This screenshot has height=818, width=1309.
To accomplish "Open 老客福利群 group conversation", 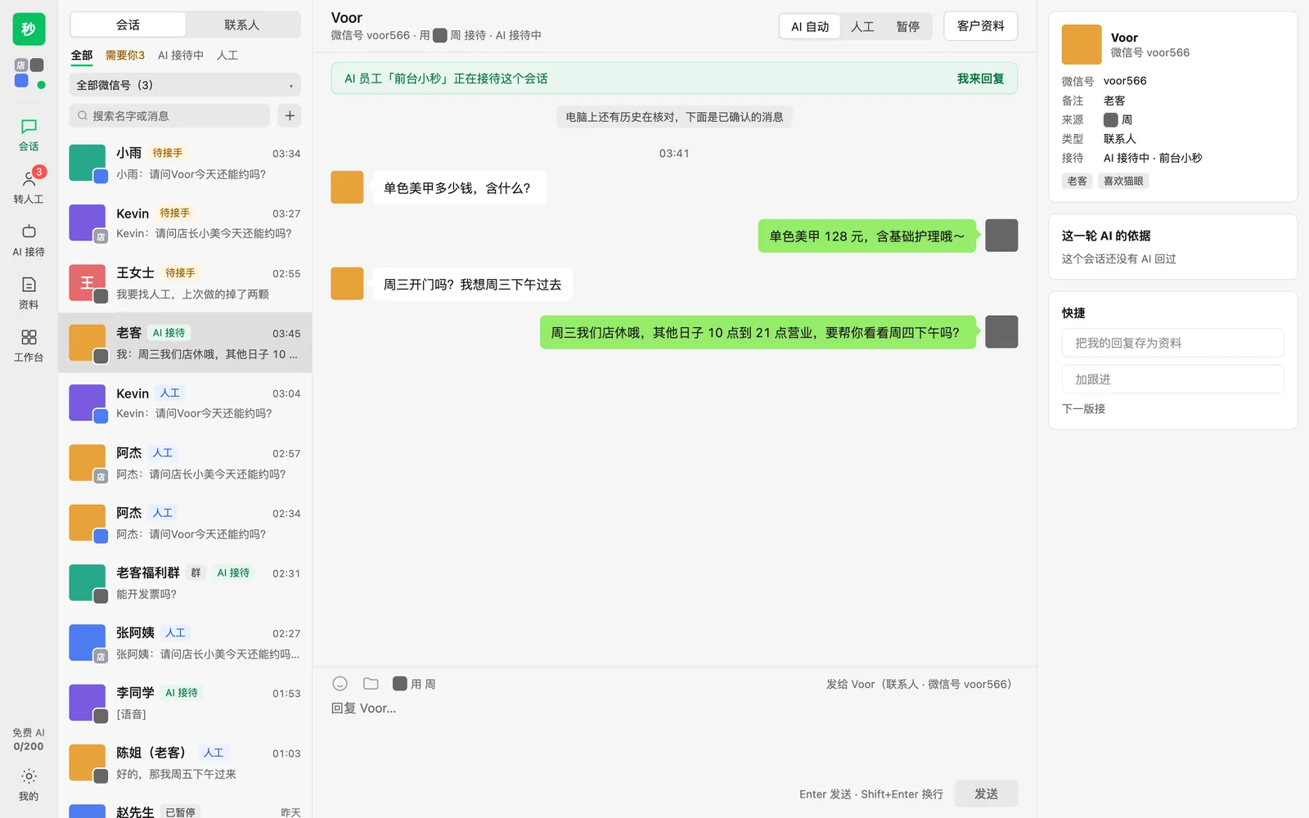I will tap(185, 583).
